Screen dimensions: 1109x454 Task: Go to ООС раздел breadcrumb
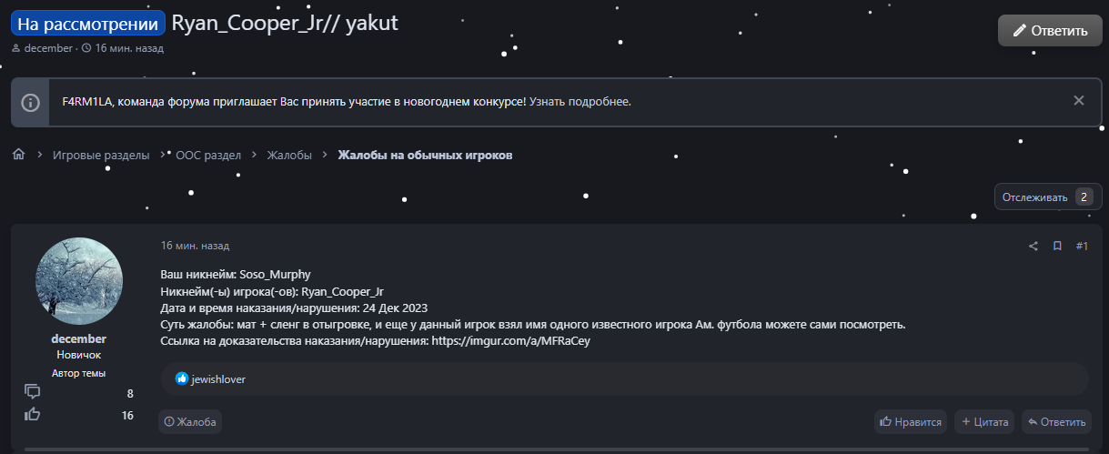coord(208,156)
